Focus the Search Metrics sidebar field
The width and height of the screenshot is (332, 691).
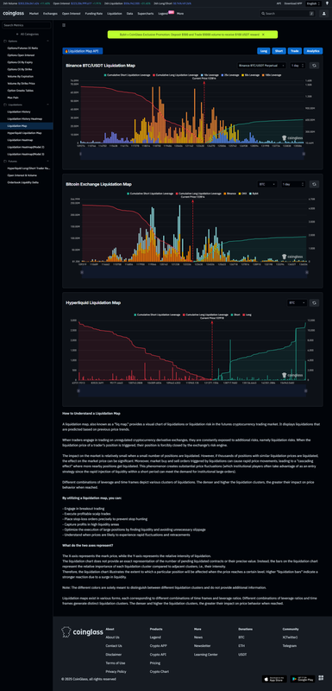click(27, 26)
